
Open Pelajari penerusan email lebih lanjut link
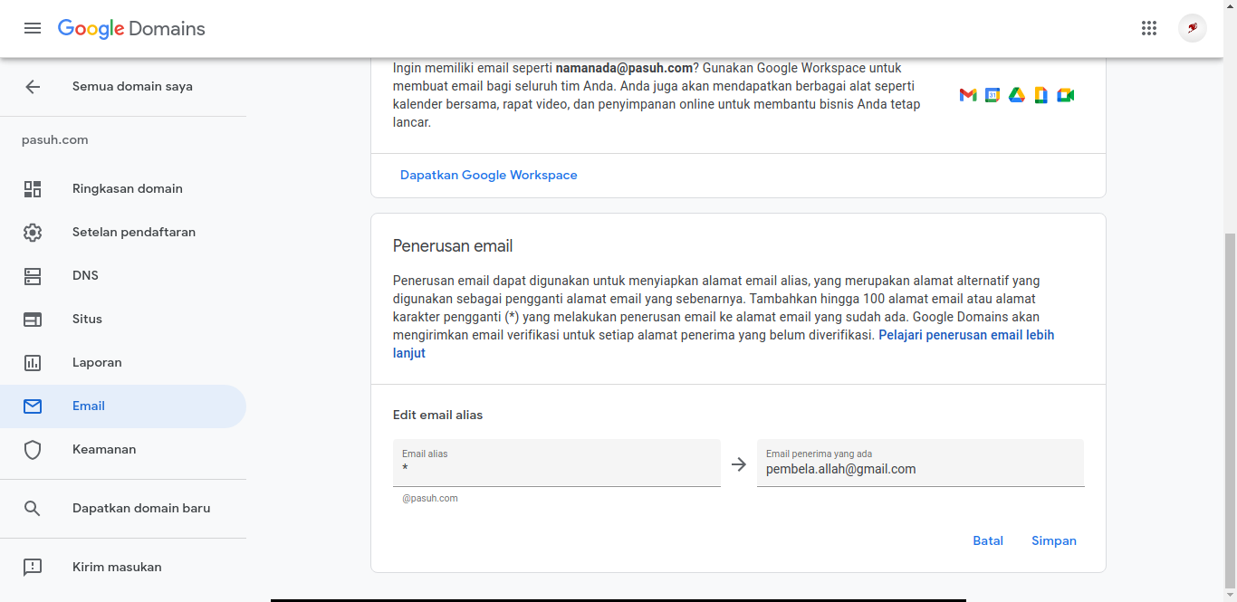(x=965, y=335)
